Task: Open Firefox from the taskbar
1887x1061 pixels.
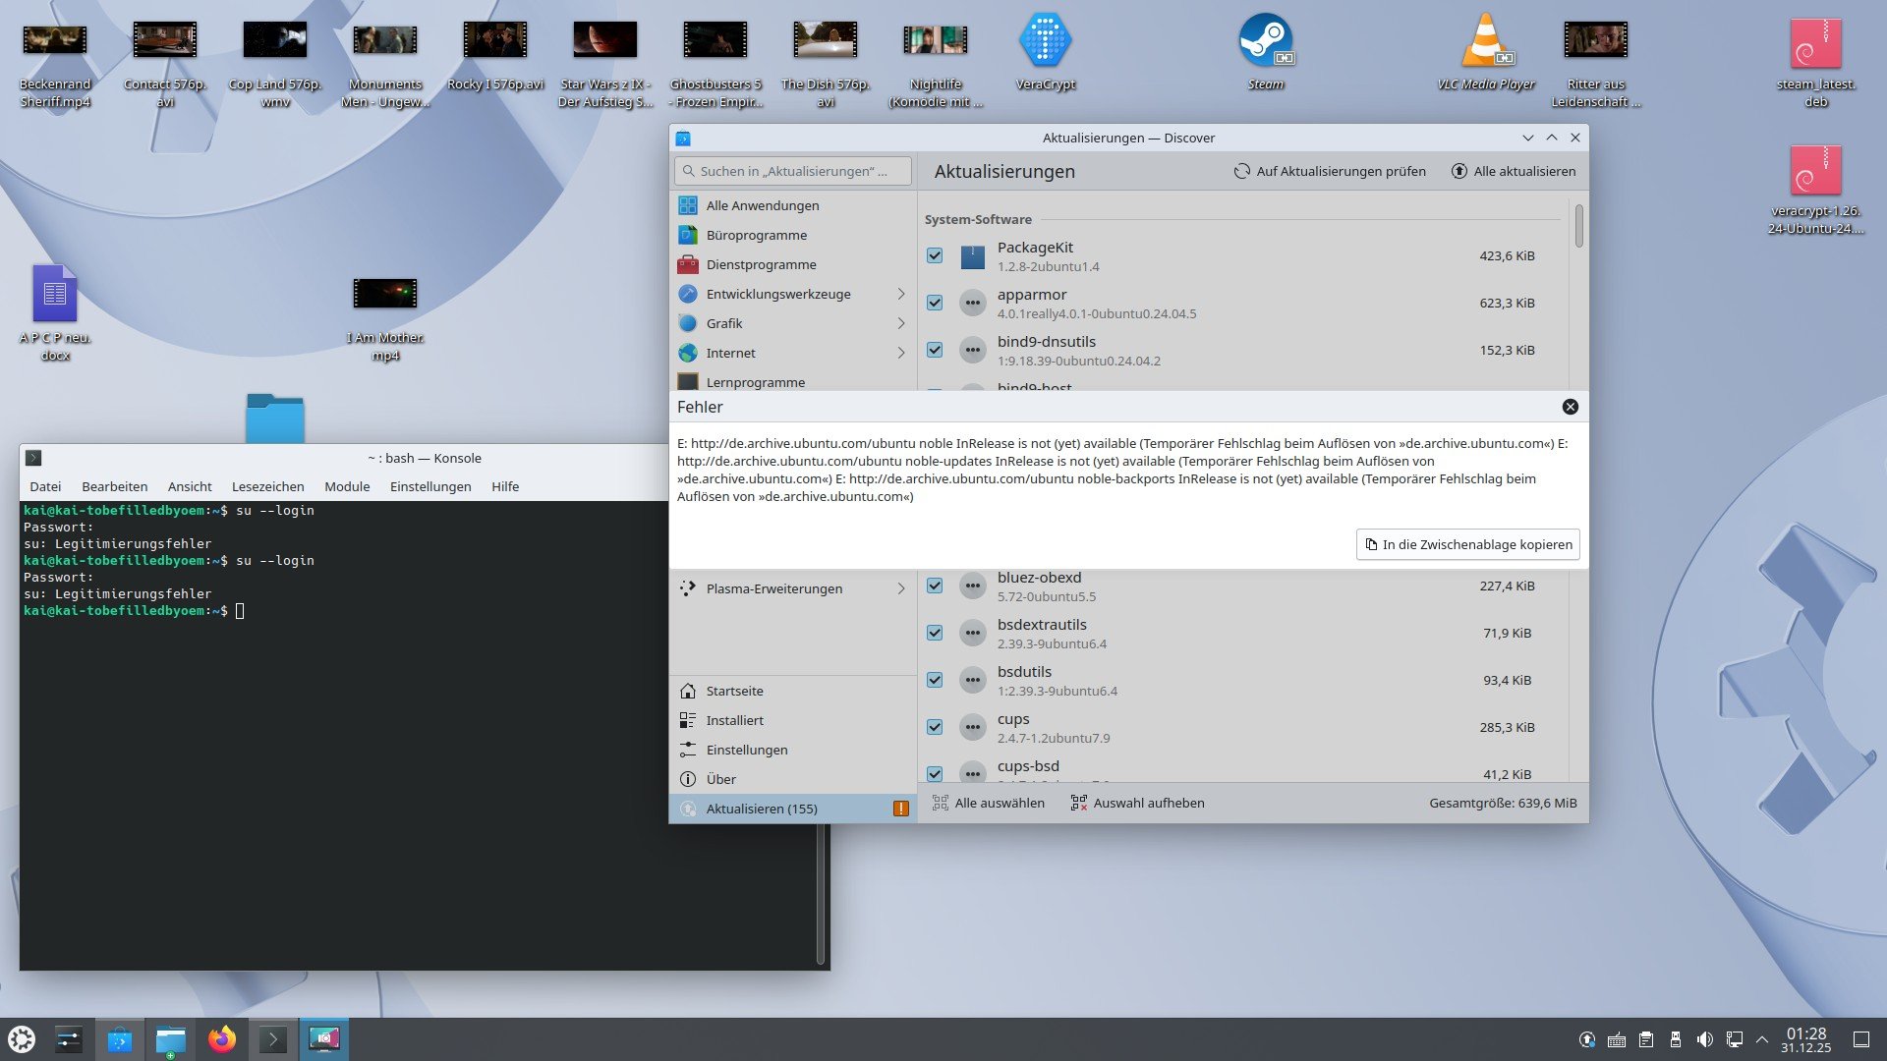Action: point(222,1038)
